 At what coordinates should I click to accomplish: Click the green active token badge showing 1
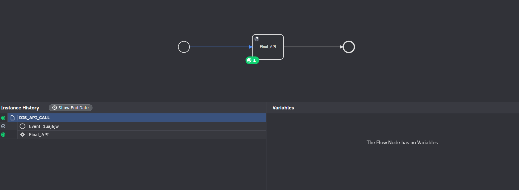252,61
